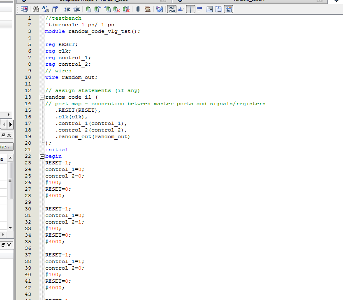343x300 pixels.
Task: Switch to the random_code.v tab
Action: coord(250,1)
